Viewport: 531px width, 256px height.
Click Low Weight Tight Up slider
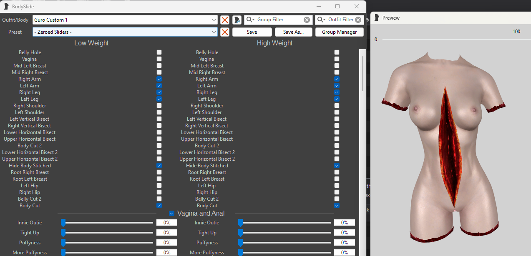pos(107,233)
